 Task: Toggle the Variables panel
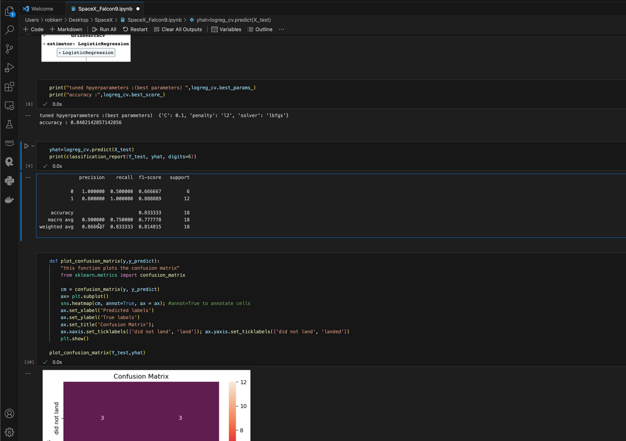point(226,29)
